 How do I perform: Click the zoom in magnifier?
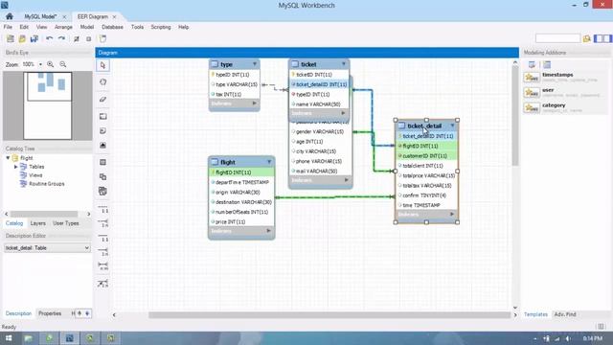[51, 64]
